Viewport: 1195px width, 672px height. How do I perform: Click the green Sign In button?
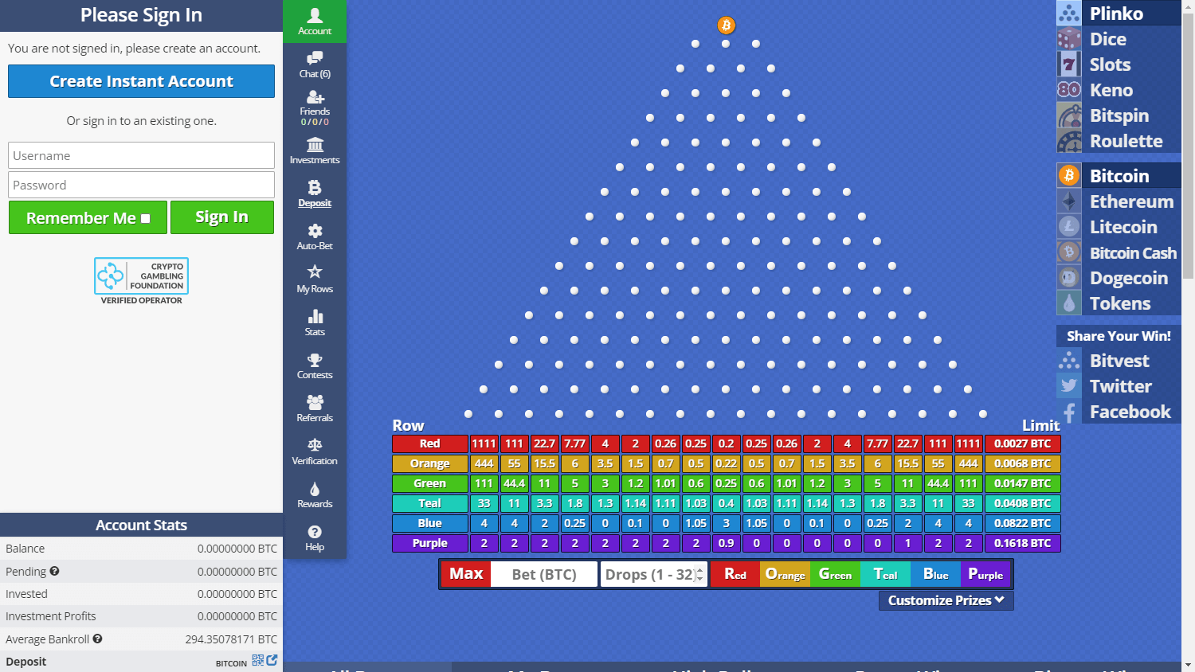(222, 217)
